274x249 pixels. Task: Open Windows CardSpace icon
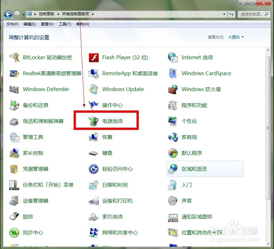click(x=173, y=74)
